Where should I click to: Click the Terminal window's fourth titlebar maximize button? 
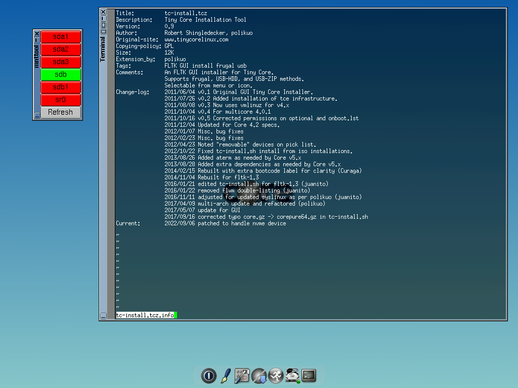tap(103, 32)
